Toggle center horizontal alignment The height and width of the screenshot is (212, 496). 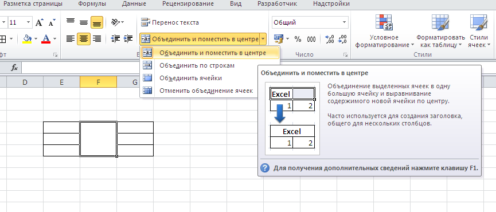(84, 39)
